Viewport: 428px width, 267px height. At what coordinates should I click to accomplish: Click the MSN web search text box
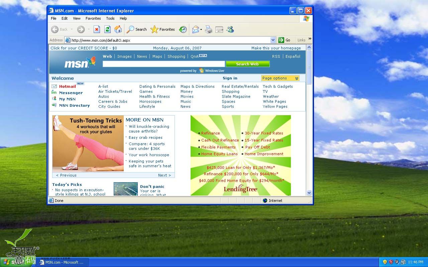164,64
